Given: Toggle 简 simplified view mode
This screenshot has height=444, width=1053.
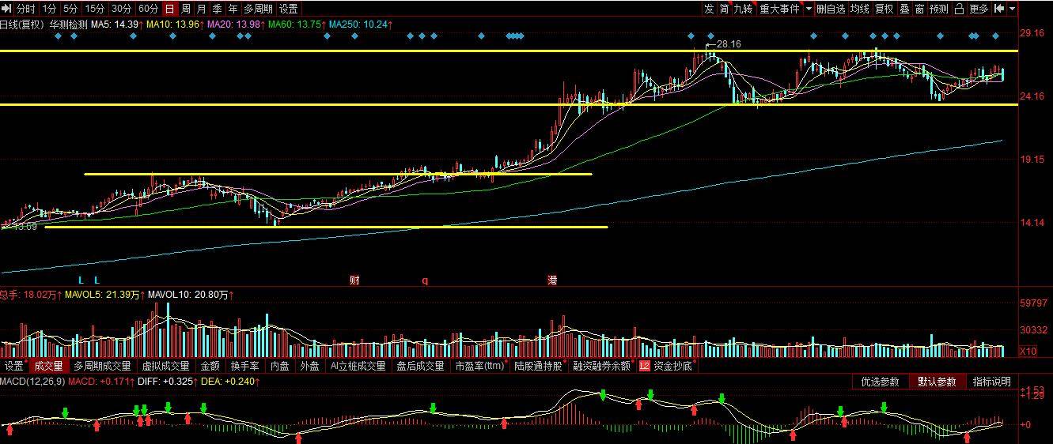Looking at the screenshot, I should [723, 9].
